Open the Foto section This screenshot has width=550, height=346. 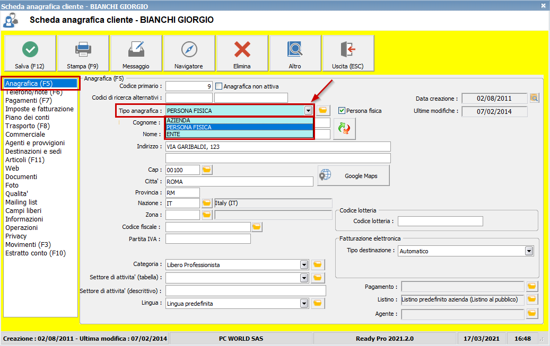click(x=12, y=185)
